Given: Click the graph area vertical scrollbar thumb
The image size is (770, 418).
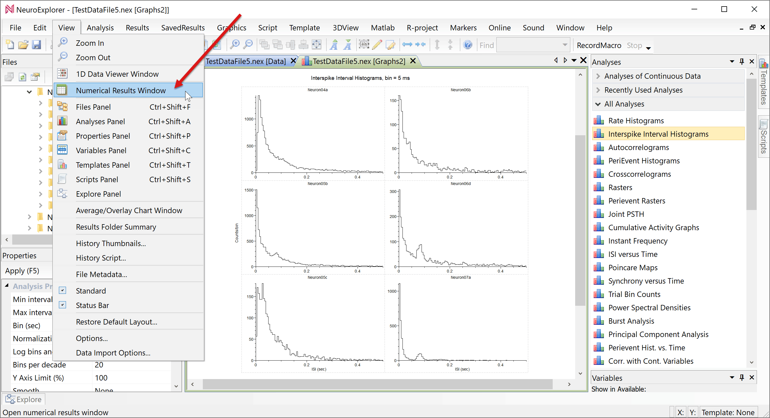Looking at the screenshot, I should (580, 220).
